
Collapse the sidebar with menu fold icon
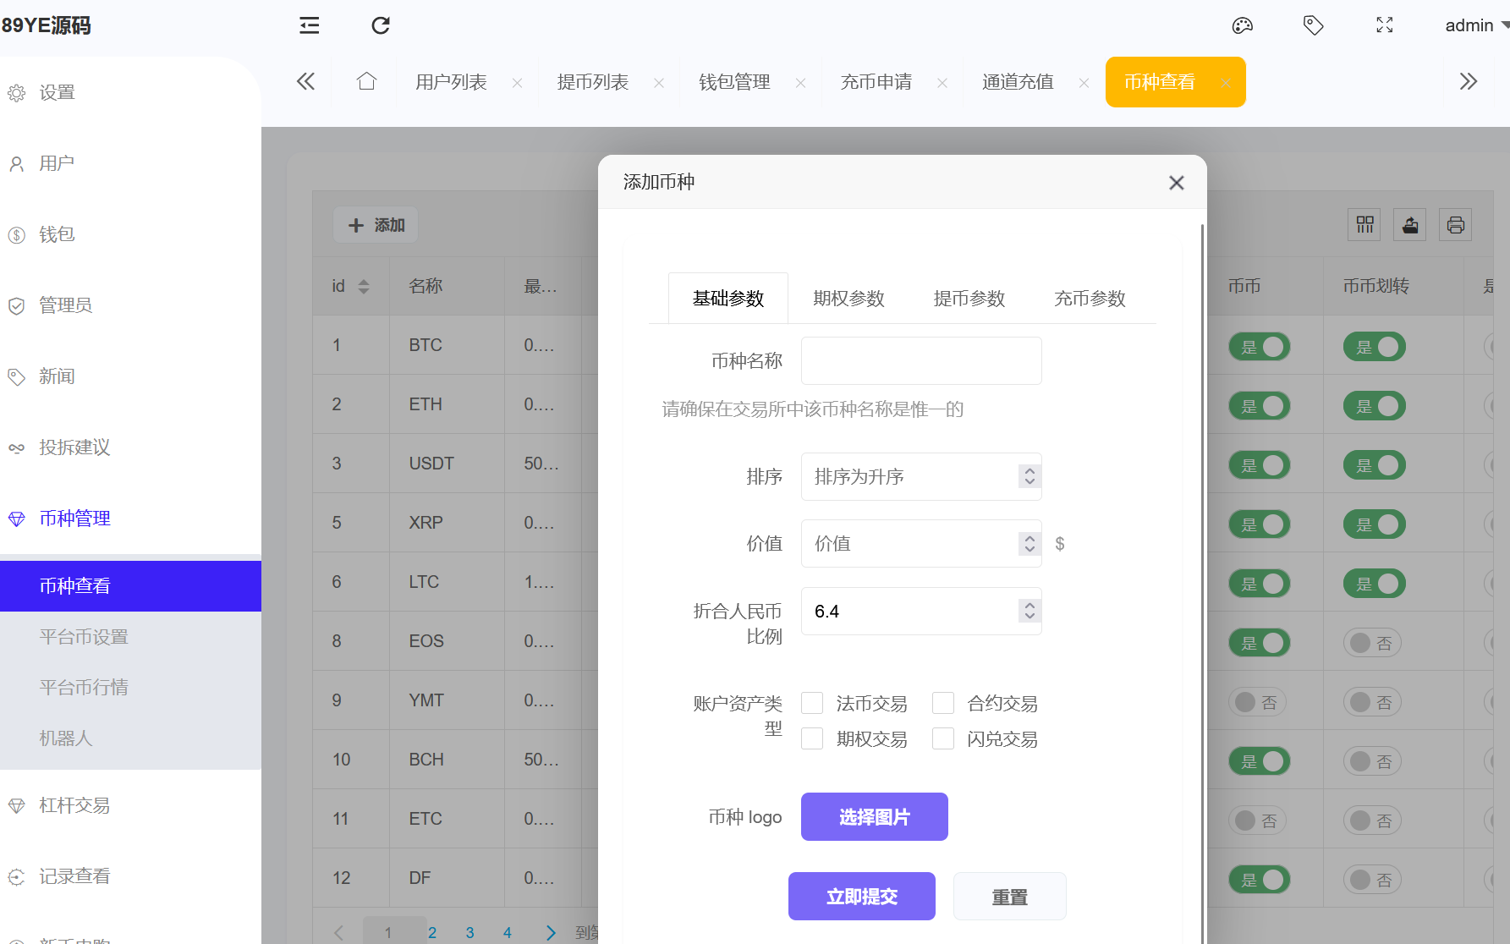310,25
